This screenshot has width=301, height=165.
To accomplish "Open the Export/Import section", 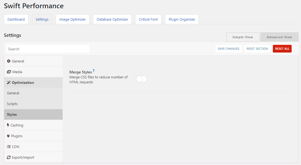I will click(33, 157).
